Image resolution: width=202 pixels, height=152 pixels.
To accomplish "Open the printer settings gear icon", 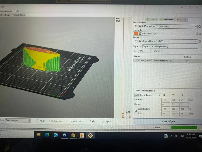I will tap(200, 41).
